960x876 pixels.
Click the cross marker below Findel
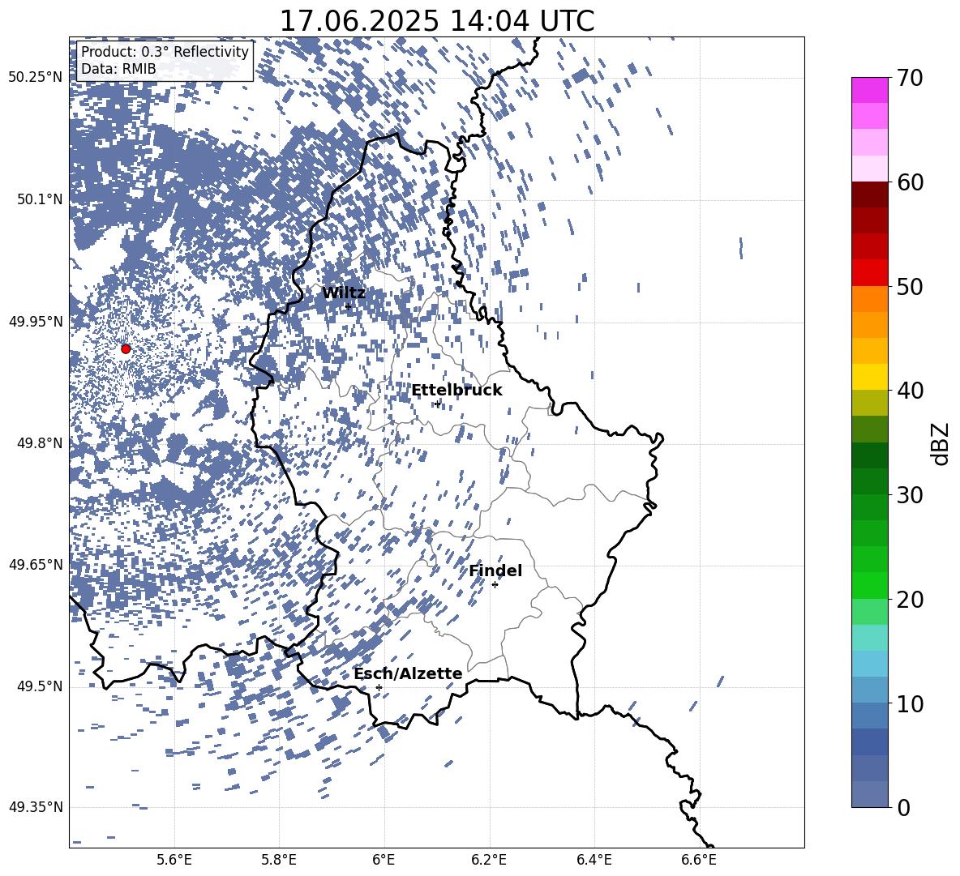point(495,585)
